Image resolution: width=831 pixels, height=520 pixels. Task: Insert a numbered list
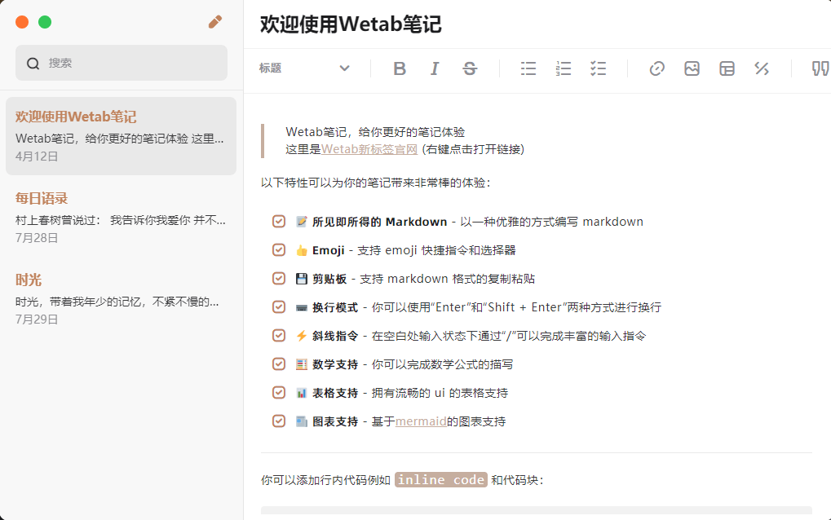pos(563,68)
